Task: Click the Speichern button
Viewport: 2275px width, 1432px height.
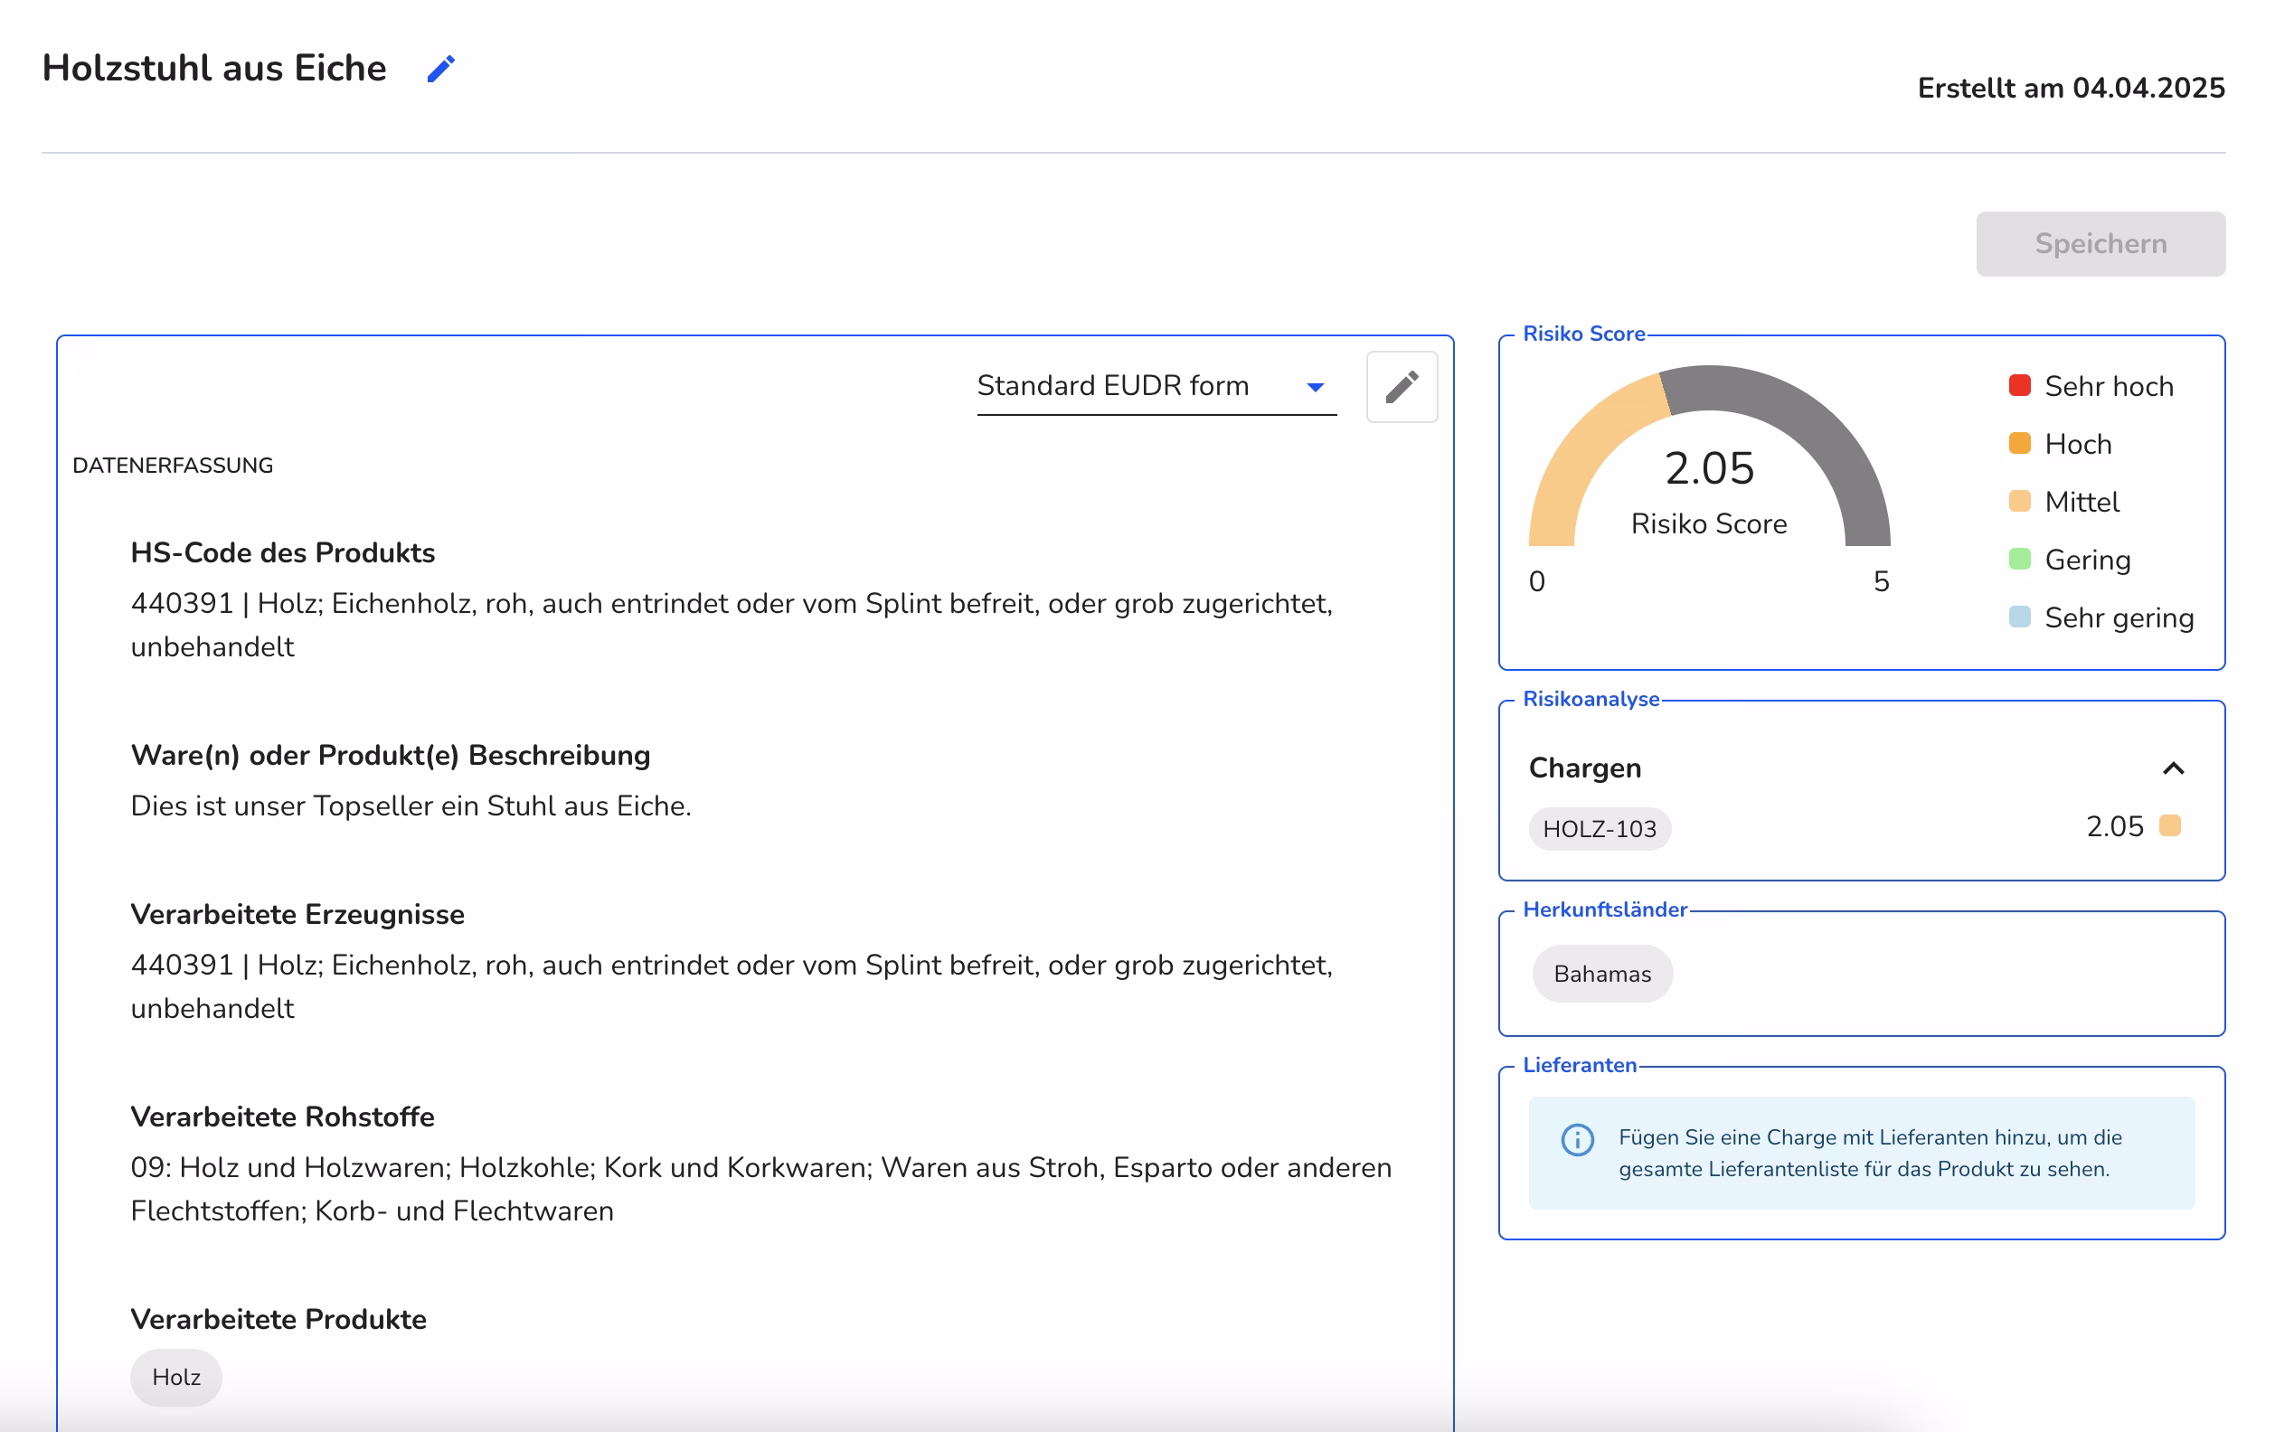Action: pos(2100,243)
